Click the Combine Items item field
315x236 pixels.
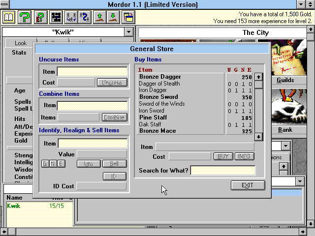[92, 106]
